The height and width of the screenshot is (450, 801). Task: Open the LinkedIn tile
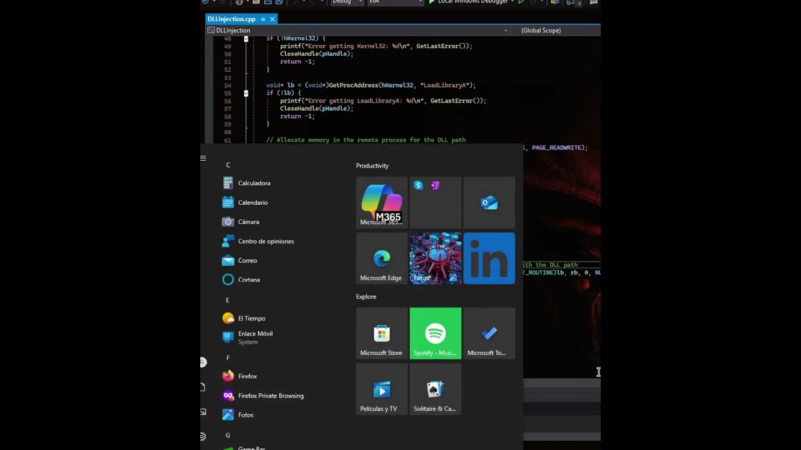(489, 259)
